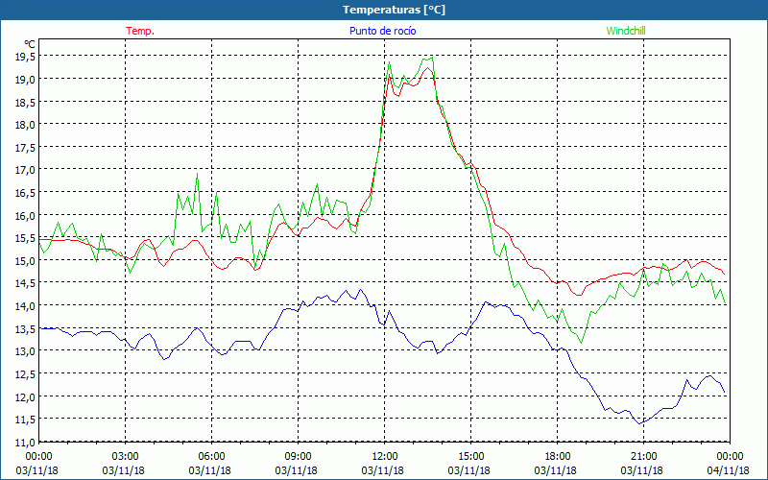Click the 14,0 y-axis value
Screen dimensions: 768x480
tap(25, 306)
